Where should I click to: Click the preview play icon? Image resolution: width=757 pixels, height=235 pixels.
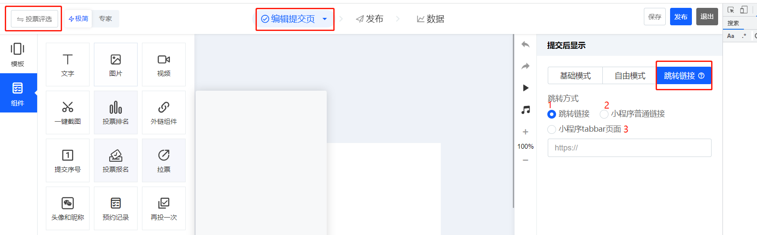[x=525, y=88]
